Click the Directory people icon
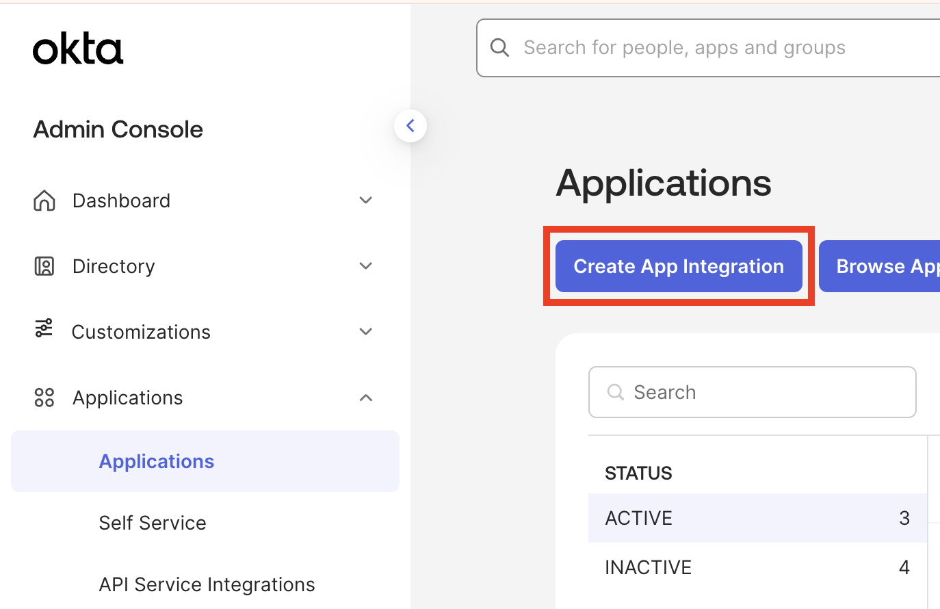The image size is (940, 609). pos(43,265)
